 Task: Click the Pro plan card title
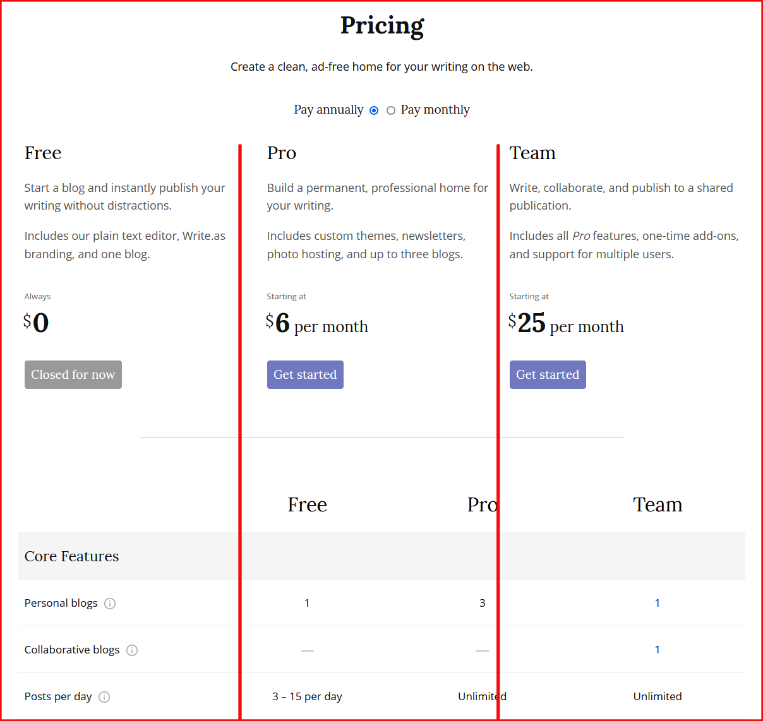[282, 153]
